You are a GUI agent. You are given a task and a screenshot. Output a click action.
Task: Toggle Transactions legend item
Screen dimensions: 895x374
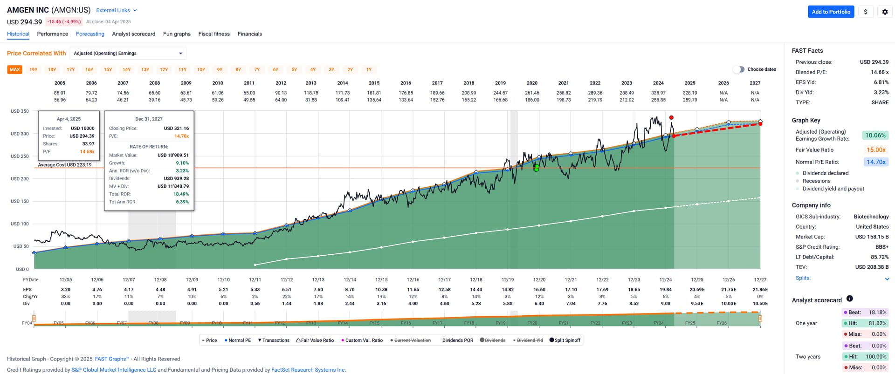pyautogui.click(x=274, y=340)
